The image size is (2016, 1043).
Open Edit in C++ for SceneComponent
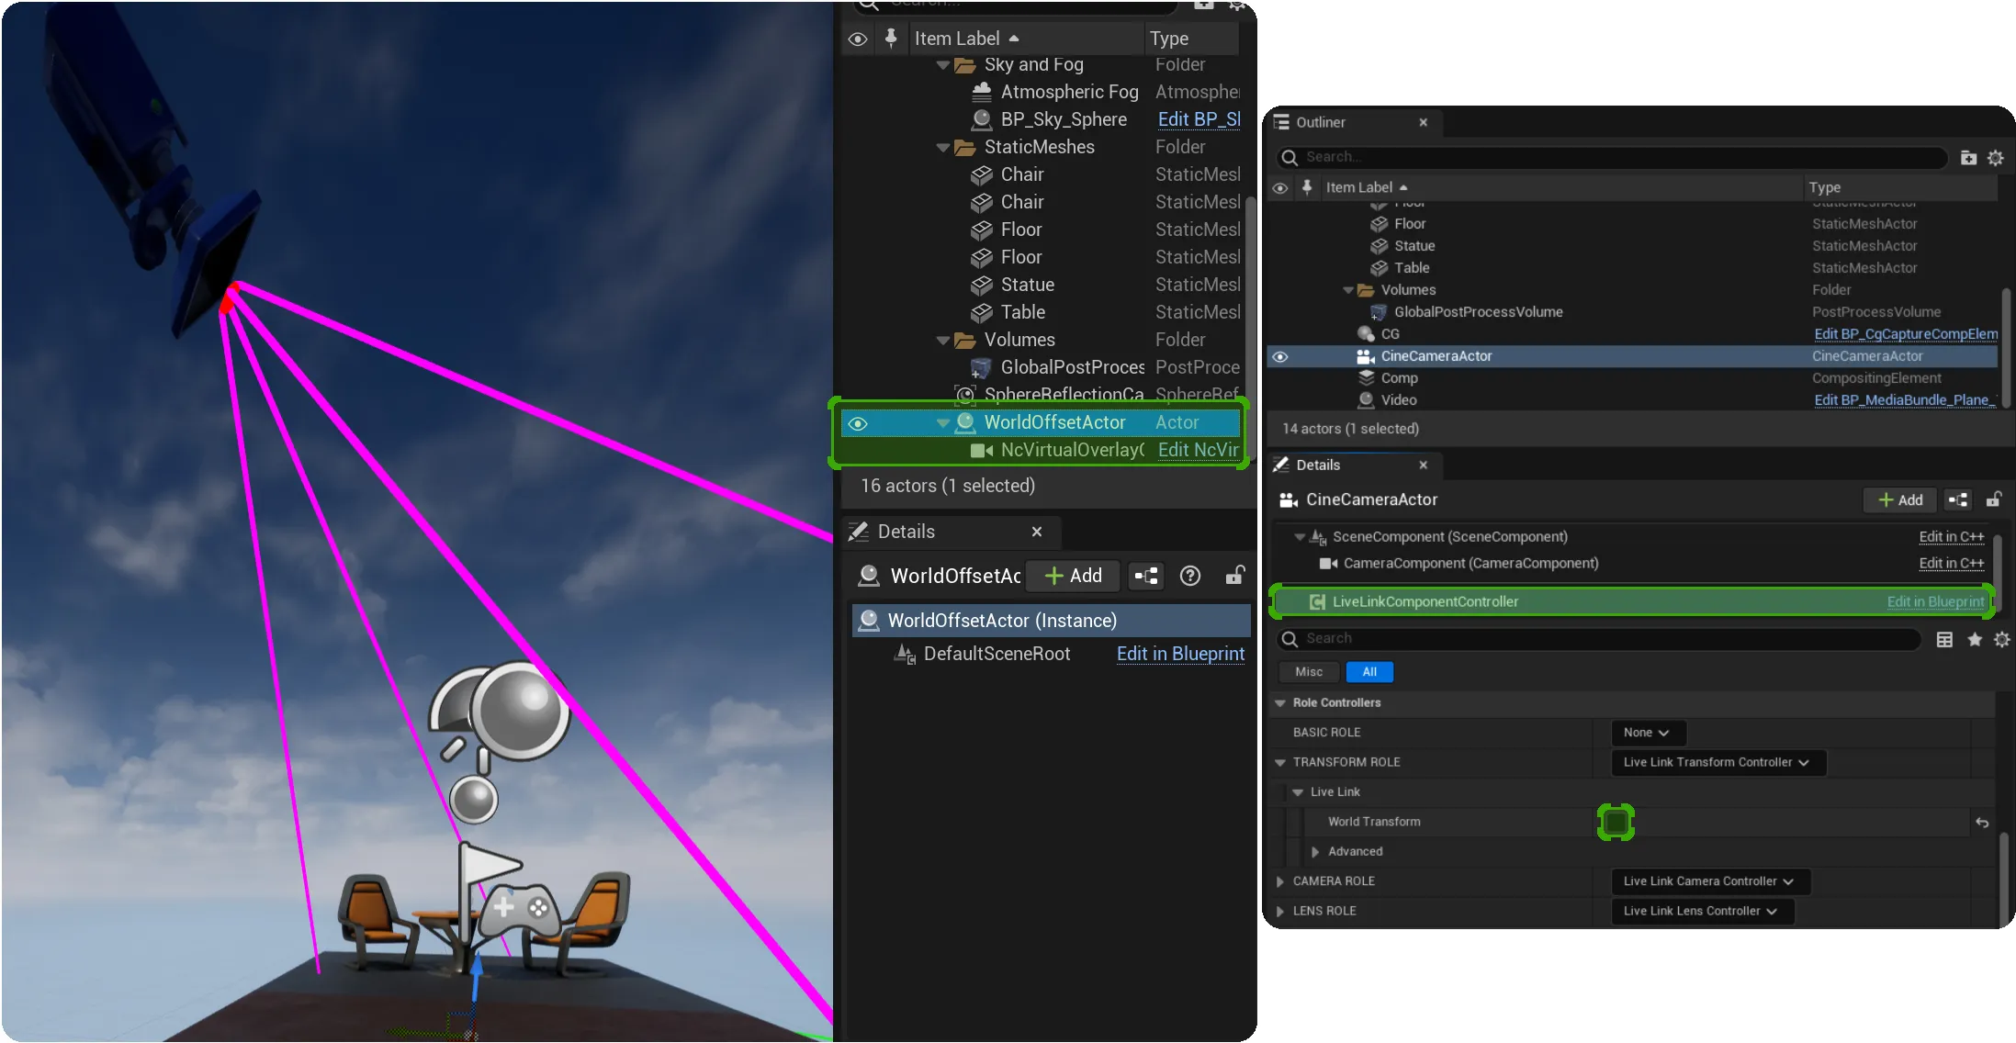click(1952, 537)
